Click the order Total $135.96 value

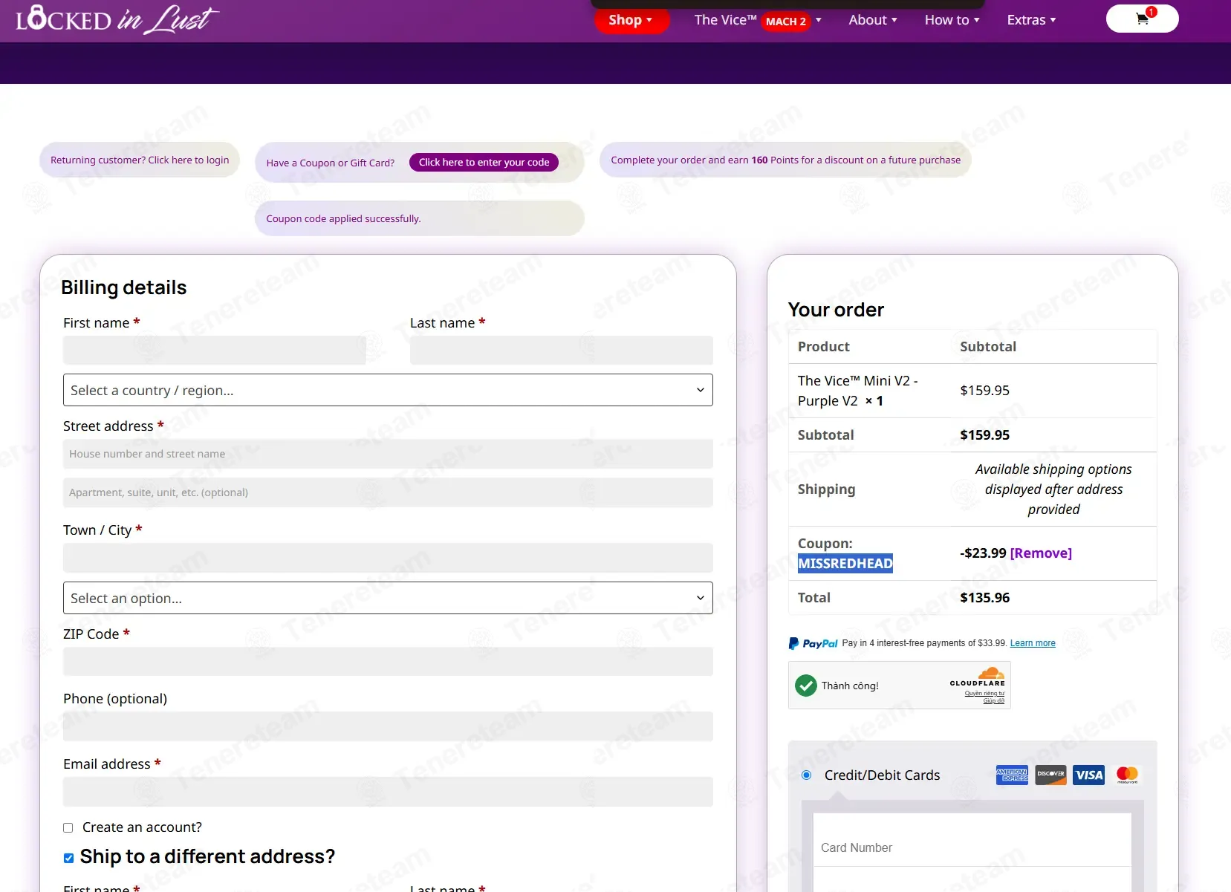click(x=985, y=597)
